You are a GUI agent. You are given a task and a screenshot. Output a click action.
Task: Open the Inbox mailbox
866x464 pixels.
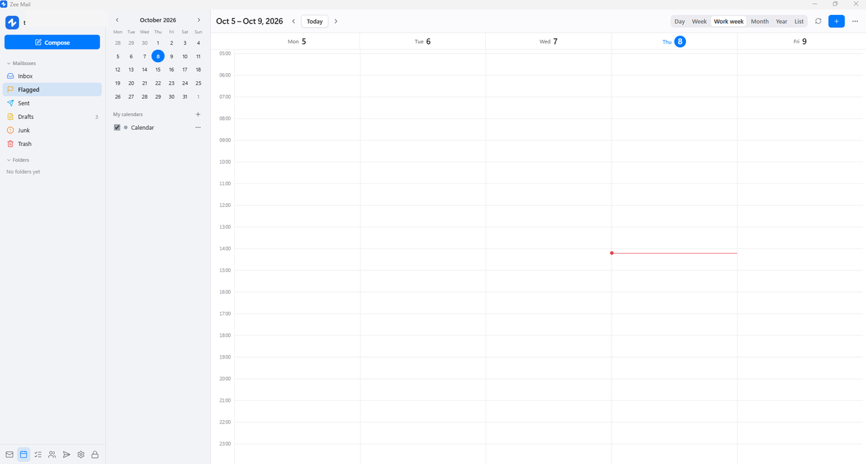tap(52, 76)
